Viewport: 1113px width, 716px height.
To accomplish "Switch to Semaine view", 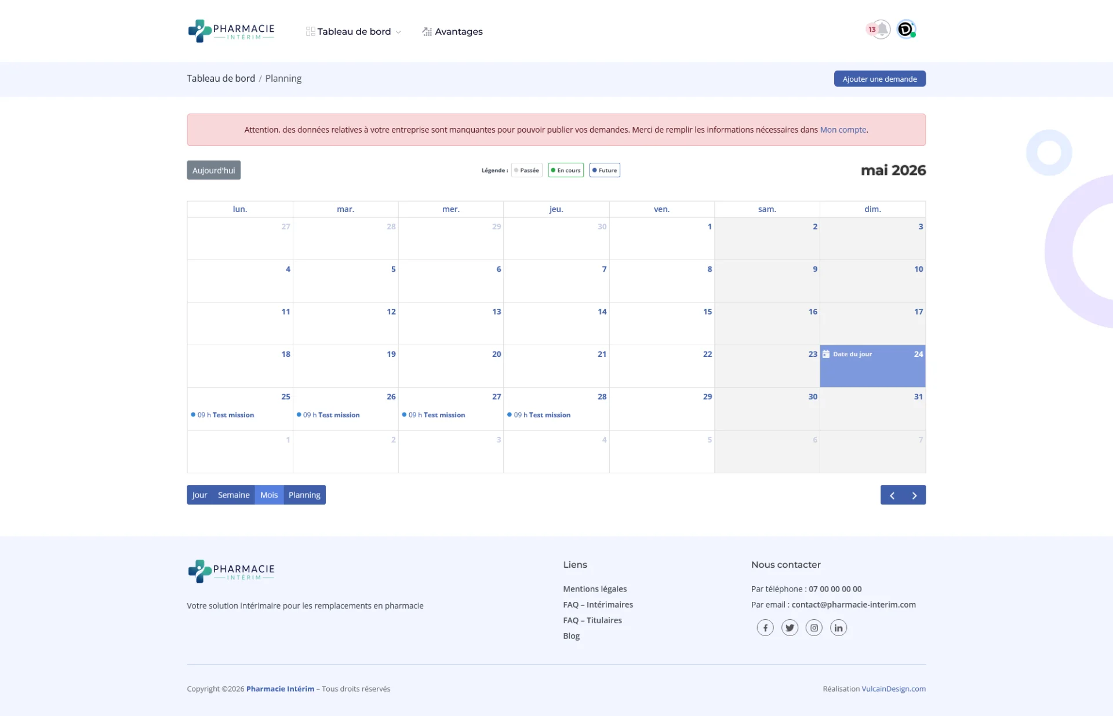I will tap(234, 495).
